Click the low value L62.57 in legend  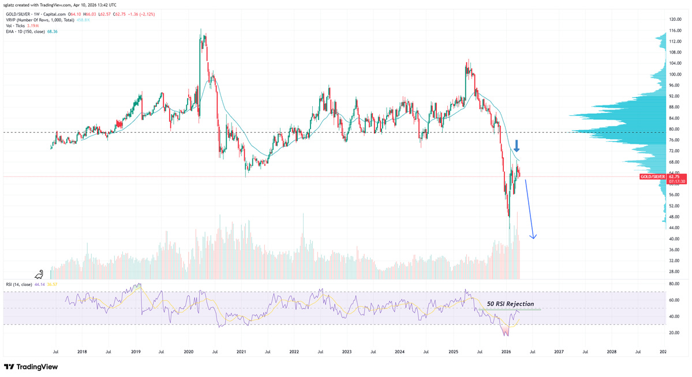104,14
